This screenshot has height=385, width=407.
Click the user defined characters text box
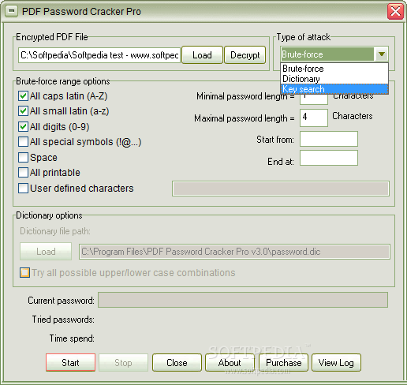(281, 189)
